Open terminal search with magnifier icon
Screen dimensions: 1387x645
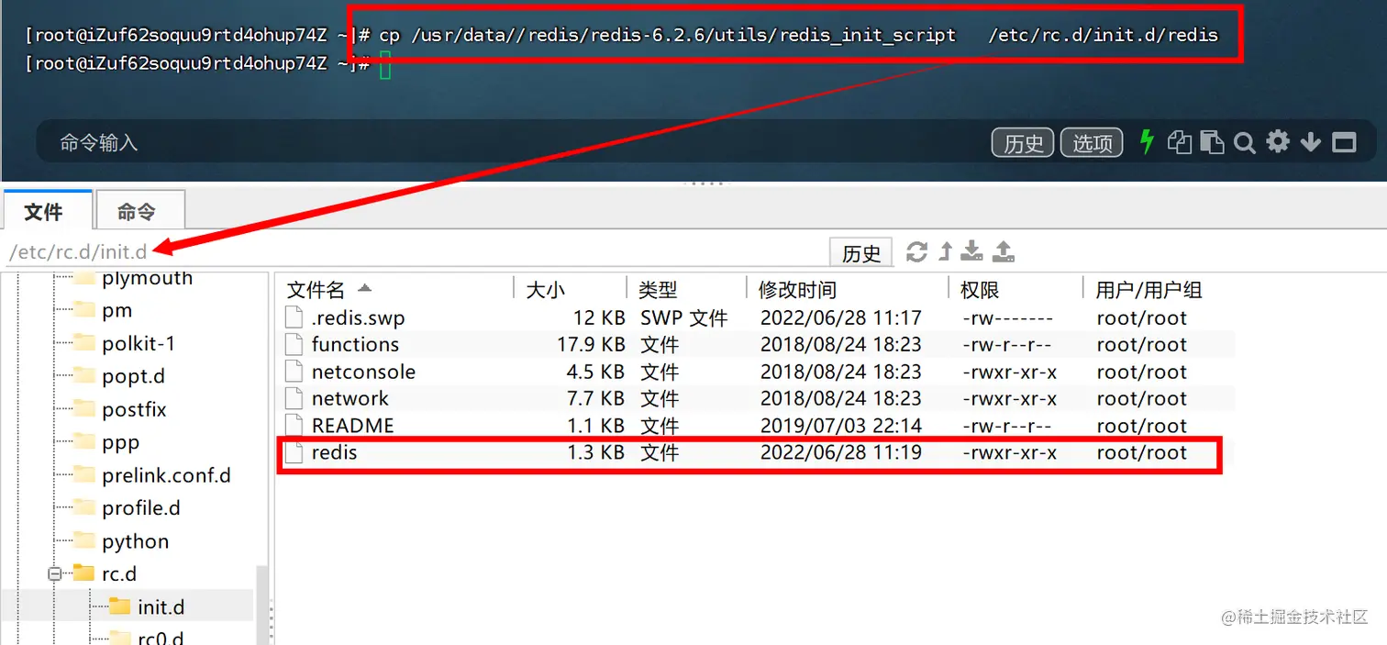[1244, 143]
